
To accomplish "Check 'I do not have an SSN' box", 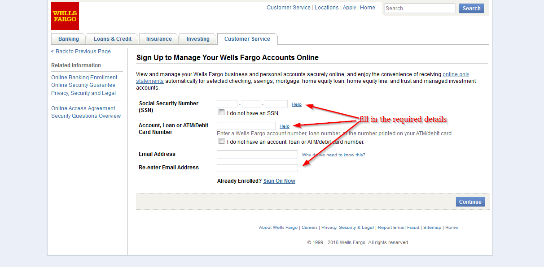I will pos(221,112).
